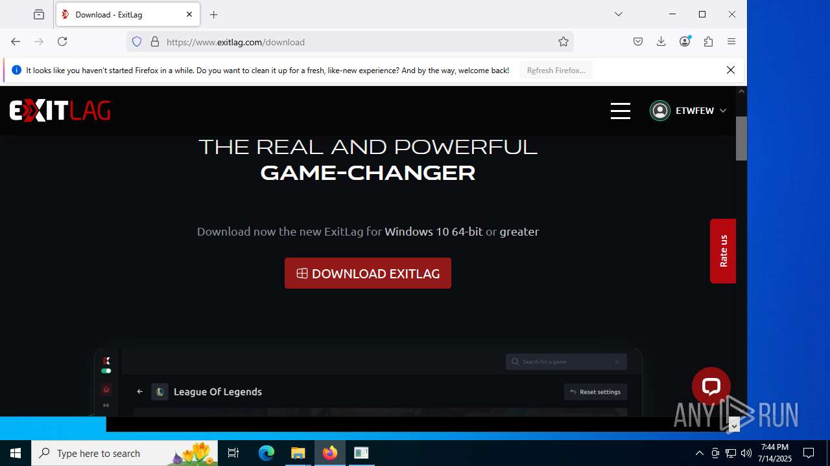Viewport: 830px width, 466px height.
Task: Open the Windows Start menu
Action: point(16,453)
